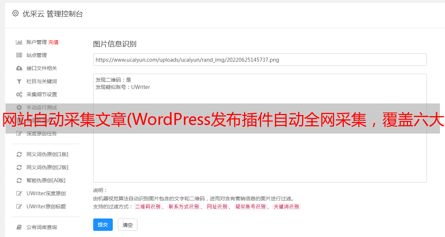The height and width of the screenshot is (237, 445).
Task: Click the refresh icon for 同义词伪原创[1版]
Action: tap(19, 154)
